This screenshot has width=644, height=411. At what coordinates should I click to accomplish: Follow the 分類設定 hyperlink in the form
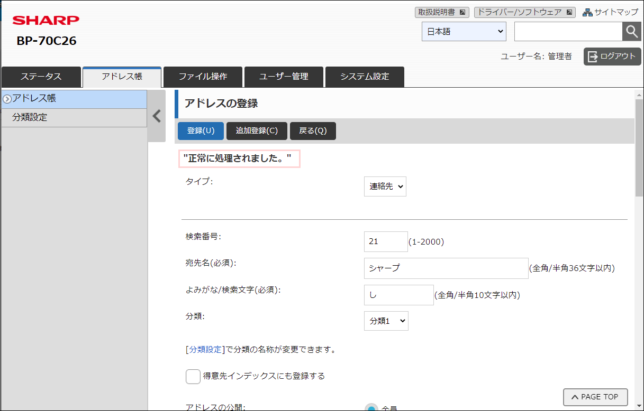click(205, 350)
